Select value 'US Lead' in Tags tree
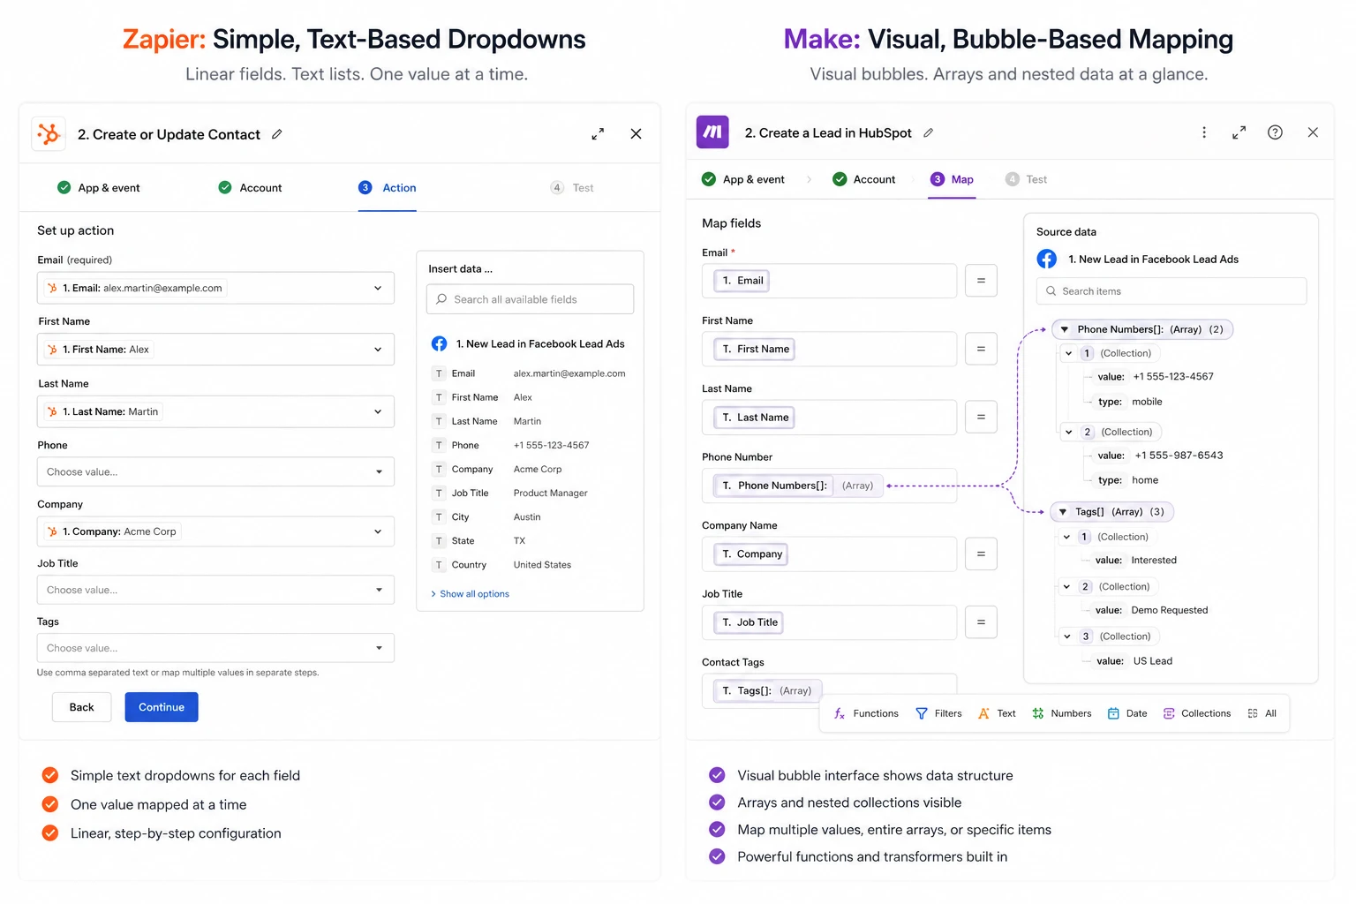Image resolution: width=1356 pixels, height=904 pixels. (1152, 661)
